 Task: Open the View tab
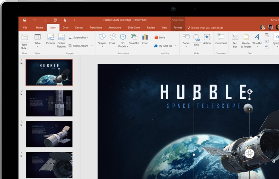pyautogui.click(x=164, y=28)
